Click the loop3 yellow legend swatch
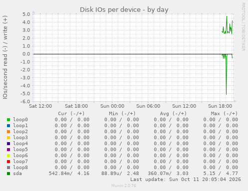Viewport: 248px width, 191px height. click(8, 138)
